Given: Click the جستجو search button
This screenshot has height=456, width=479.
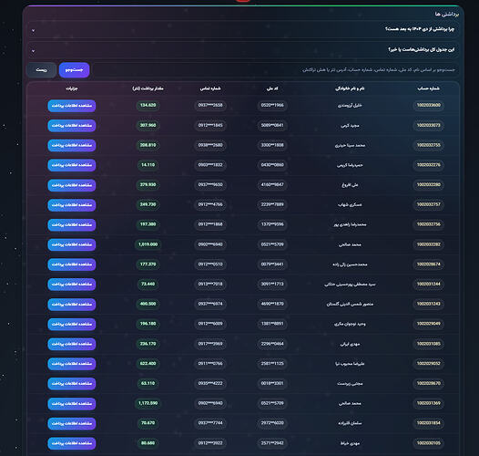Looking at the screenshot, I should click(x=74, y=70).
